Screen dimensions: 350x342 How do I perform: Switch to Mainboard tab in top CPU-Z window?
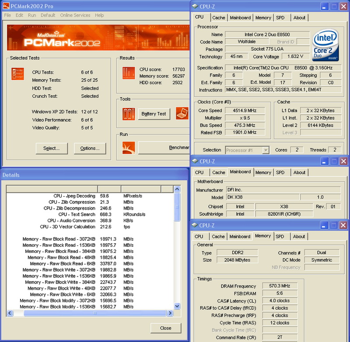click(x=240, y=17)
